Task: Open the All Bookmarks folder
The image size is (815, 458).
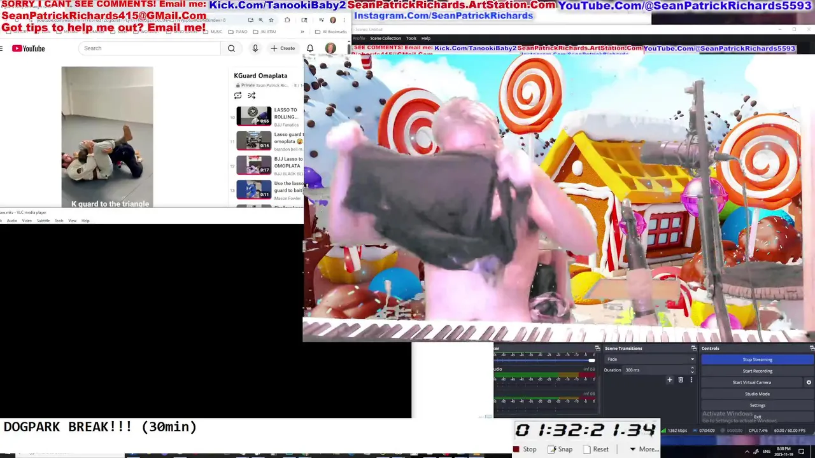Action: tap(331, 31)
